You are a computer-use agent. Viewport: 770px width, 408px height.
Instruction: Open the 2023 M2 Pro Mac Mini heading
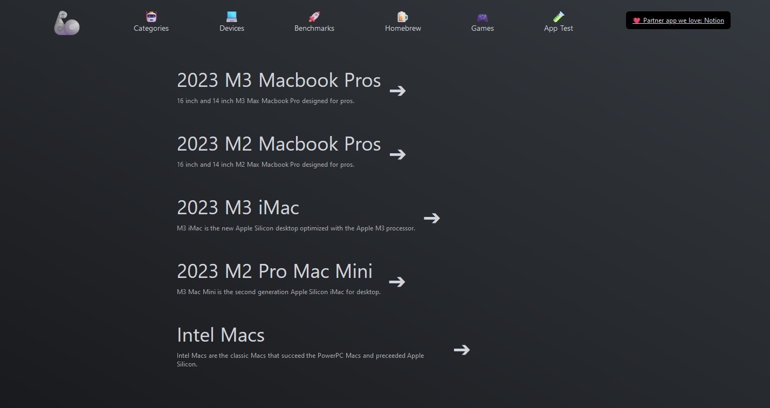pyautogui.click(x=274, y=271)
